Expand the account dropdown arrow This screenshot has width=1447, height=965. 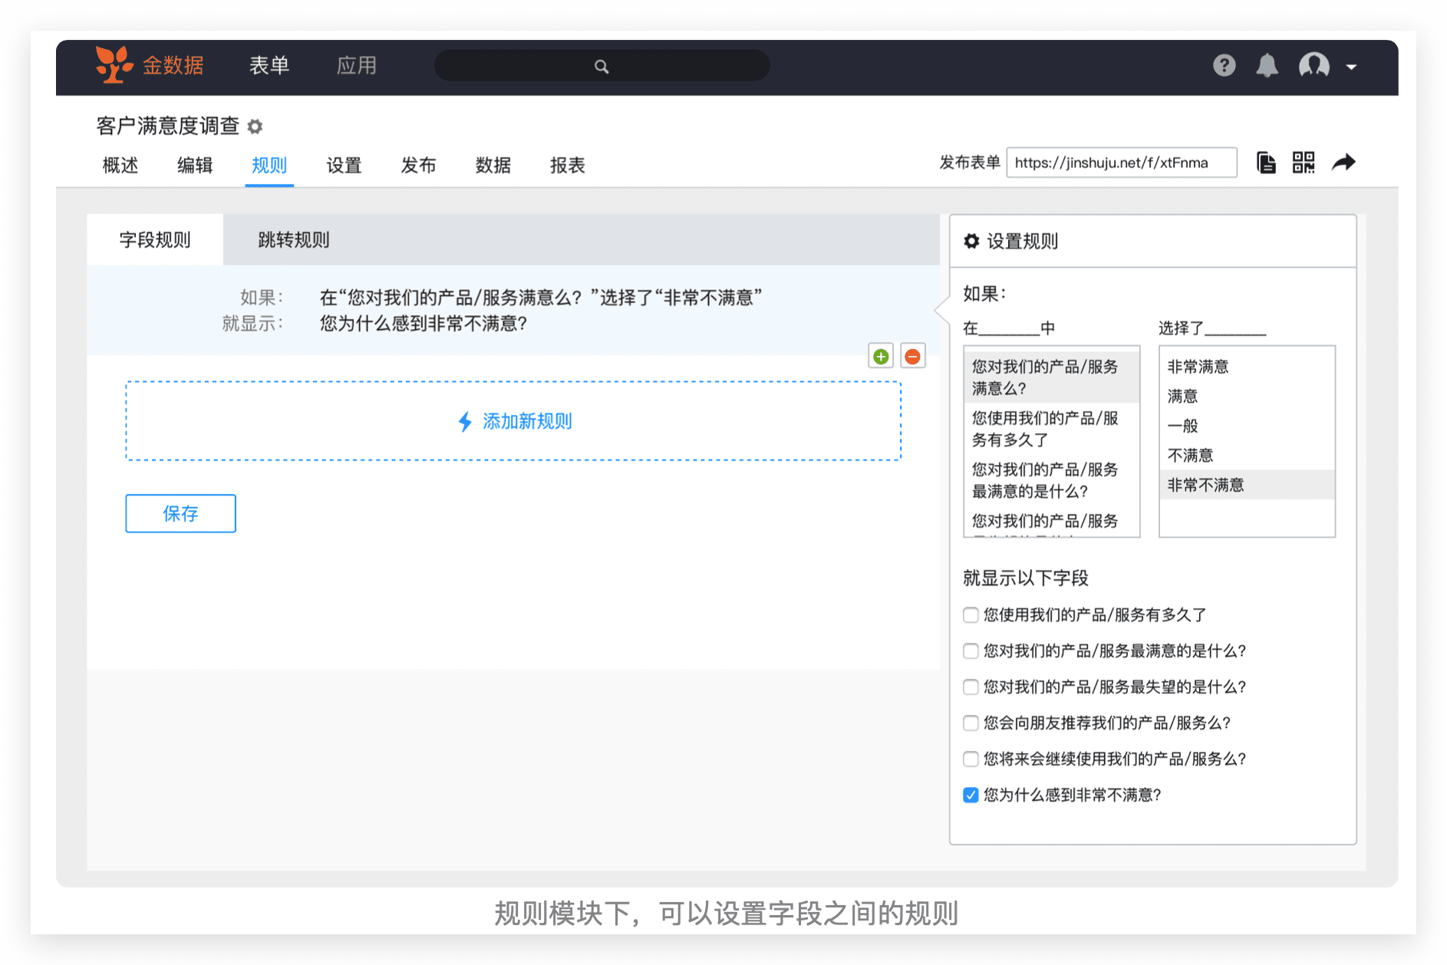click(1352, 68)
